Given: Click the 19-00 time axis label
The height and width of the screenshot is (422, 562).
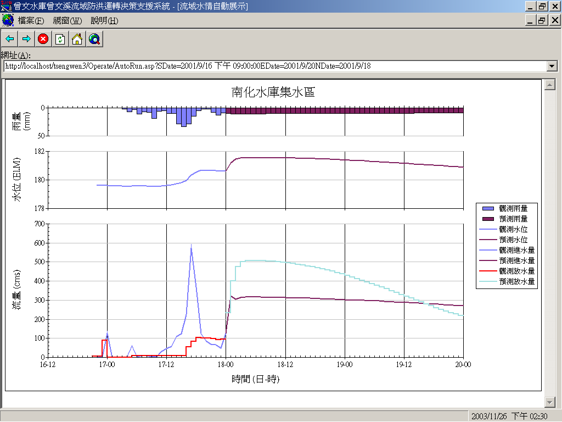Looking at the screenshot, I should 345,365.
